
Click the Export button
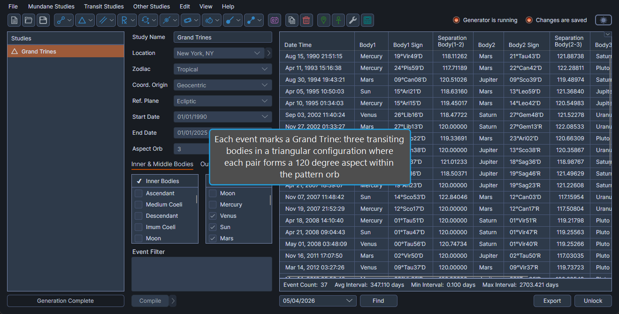[x=552, y=301]
